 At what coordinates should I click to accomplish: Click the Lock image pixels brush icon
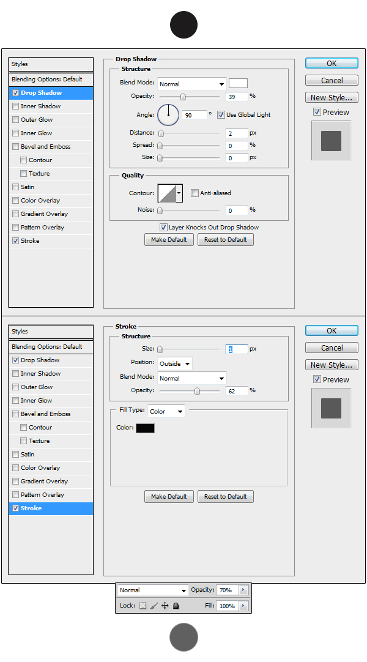[x=154, y=606]
